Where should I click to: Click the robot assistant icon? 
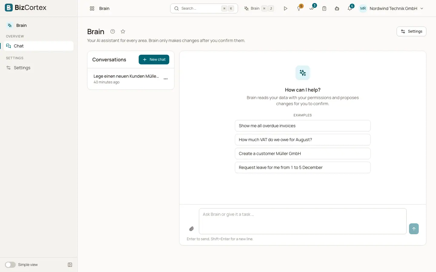point(337,8)
